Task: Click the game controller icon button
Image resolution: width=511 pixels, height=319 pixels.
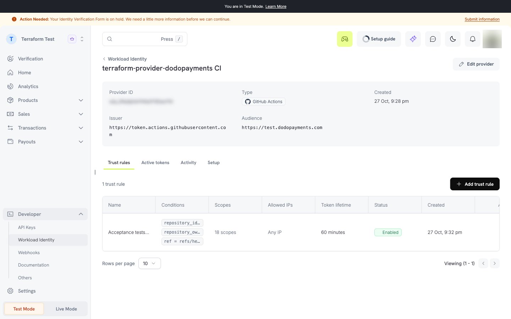Action: [345, 39]
